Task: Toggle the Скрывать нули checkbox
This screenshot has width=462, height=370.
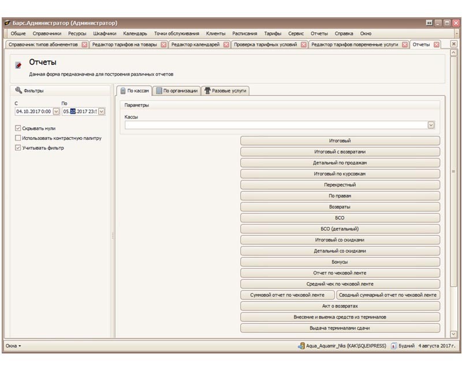Action: [18, 128]
